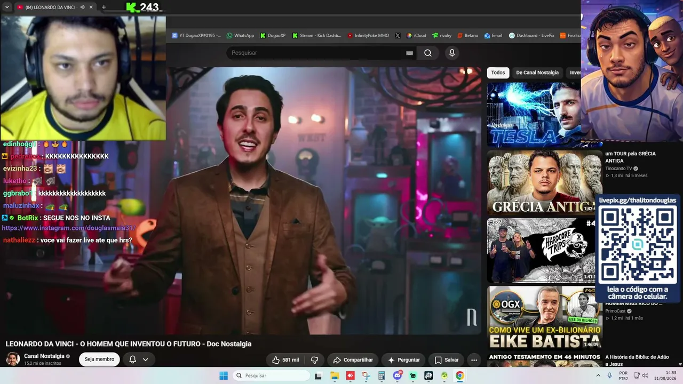Open the Hardcore Trips video thumbnail
Viewport: 683px width, 384px height.
542,251
